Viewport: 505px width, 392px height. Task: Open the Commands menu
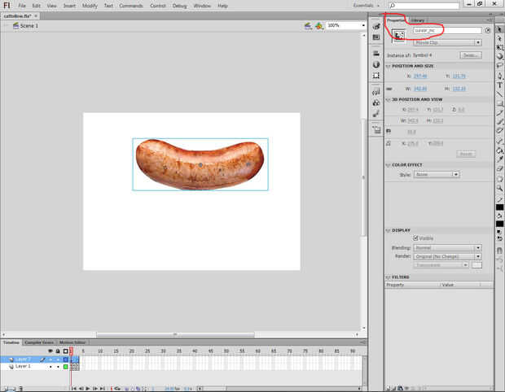click(131, 6)
